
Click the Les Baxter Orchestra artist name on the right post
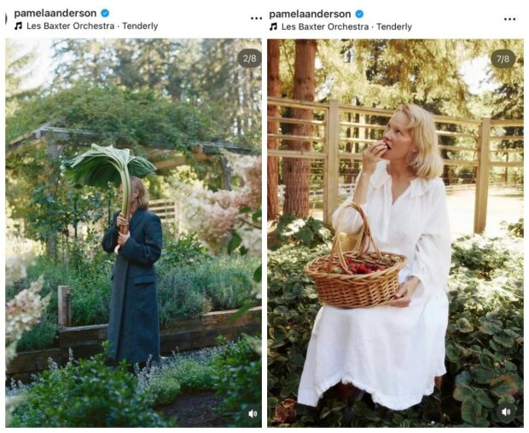pos(325,26)
